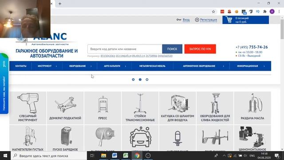Open the volume control in system tray
284x160 pixels.
click(245, 156)
